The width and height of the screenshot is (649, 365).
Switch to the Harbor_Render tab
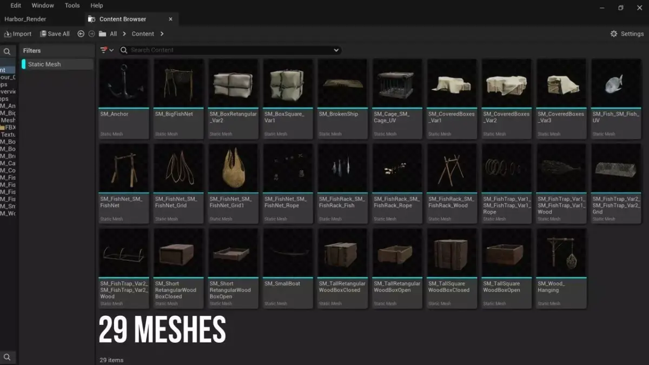(x=25, y=19)
